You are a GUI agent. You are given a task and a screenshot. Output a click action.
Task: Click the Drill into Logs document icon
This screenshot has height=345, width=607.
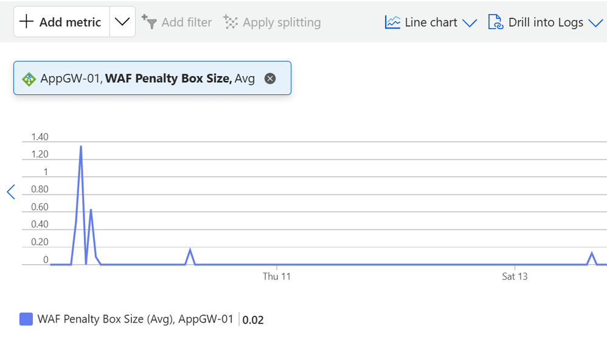click(496, 23)
